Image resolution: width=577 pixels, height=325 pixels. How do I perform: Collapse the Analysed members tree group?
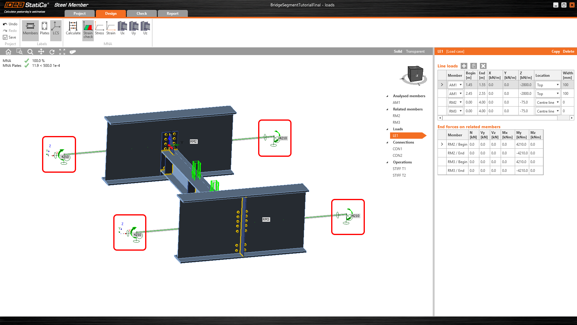[x=387, y=96]
